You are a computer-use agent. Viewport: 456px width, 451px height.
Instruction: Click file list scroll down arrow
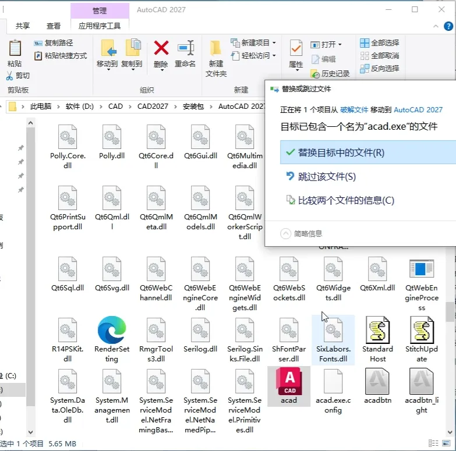pos(451,432)
